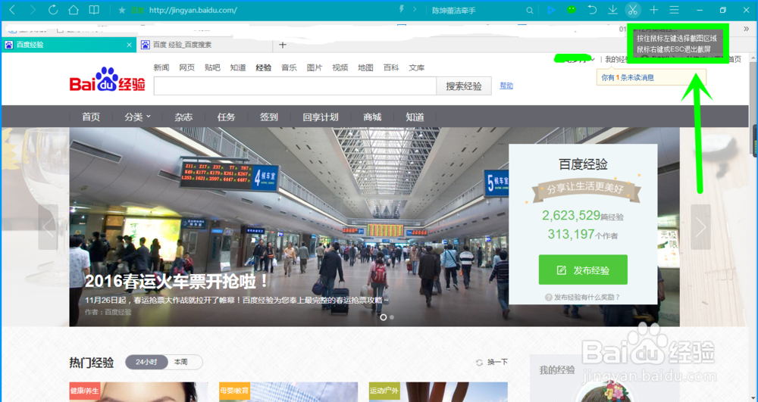Expand bookmarks bar overflow chevron
The image size is (758, 402).
(x=747, y=29)
